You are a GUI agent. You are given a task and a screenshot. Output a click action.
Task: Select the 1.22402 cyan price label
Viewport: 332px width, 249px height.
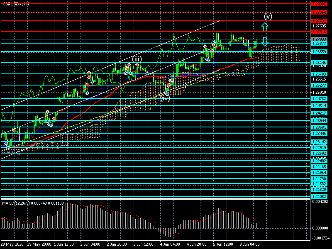319,161
